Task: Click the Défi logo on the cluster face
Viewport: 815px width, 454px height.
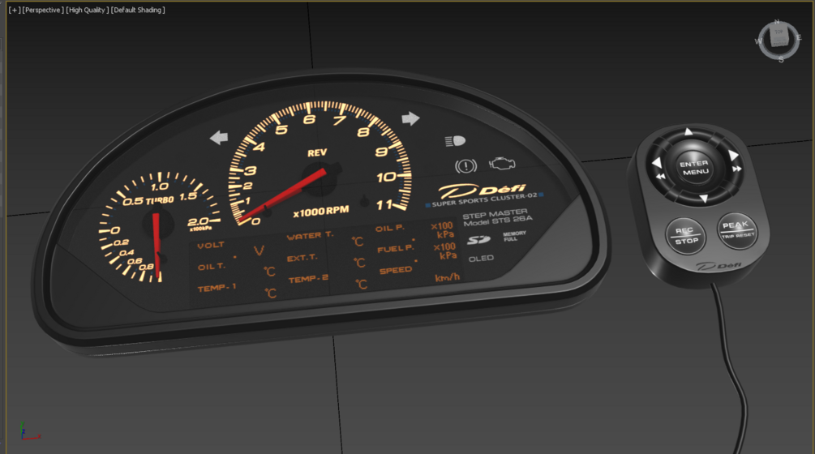Action: pos(482,191)
